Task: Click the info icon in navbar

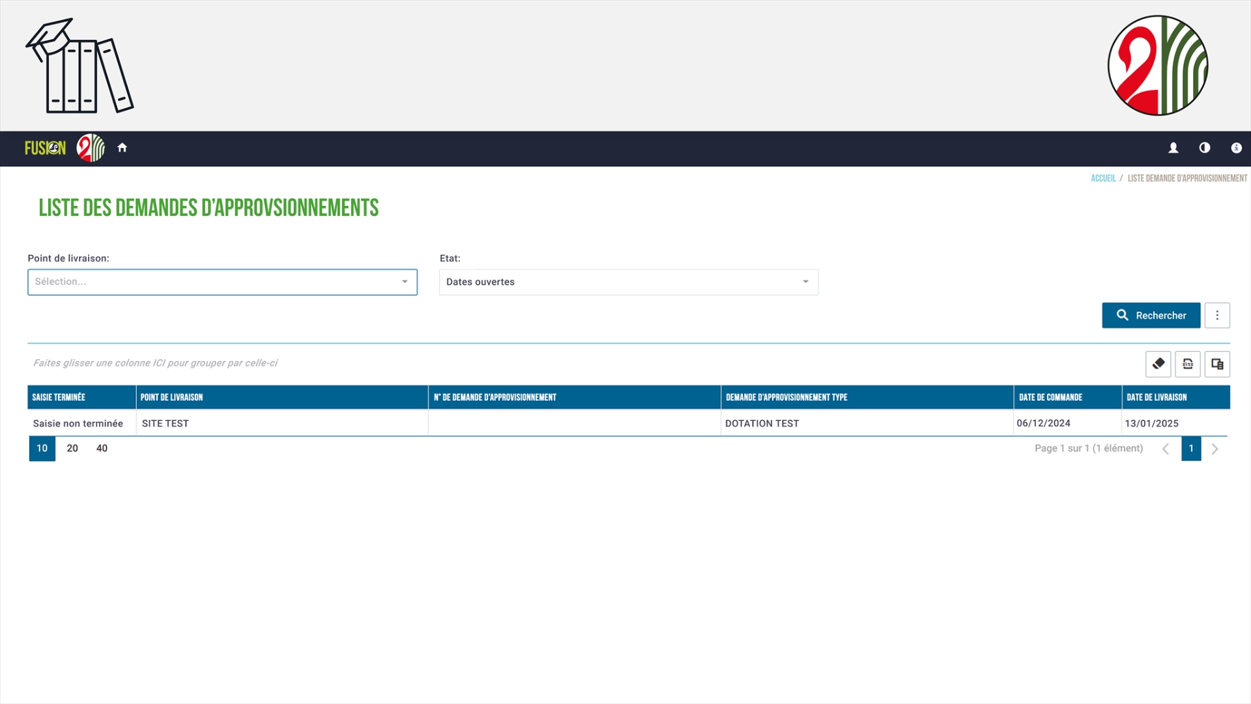Action: tap(1235, 148)
